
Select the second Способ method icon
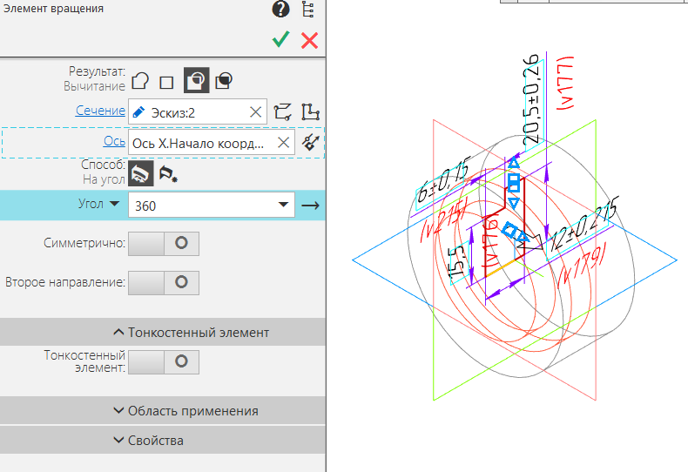[x=168, y=173]
